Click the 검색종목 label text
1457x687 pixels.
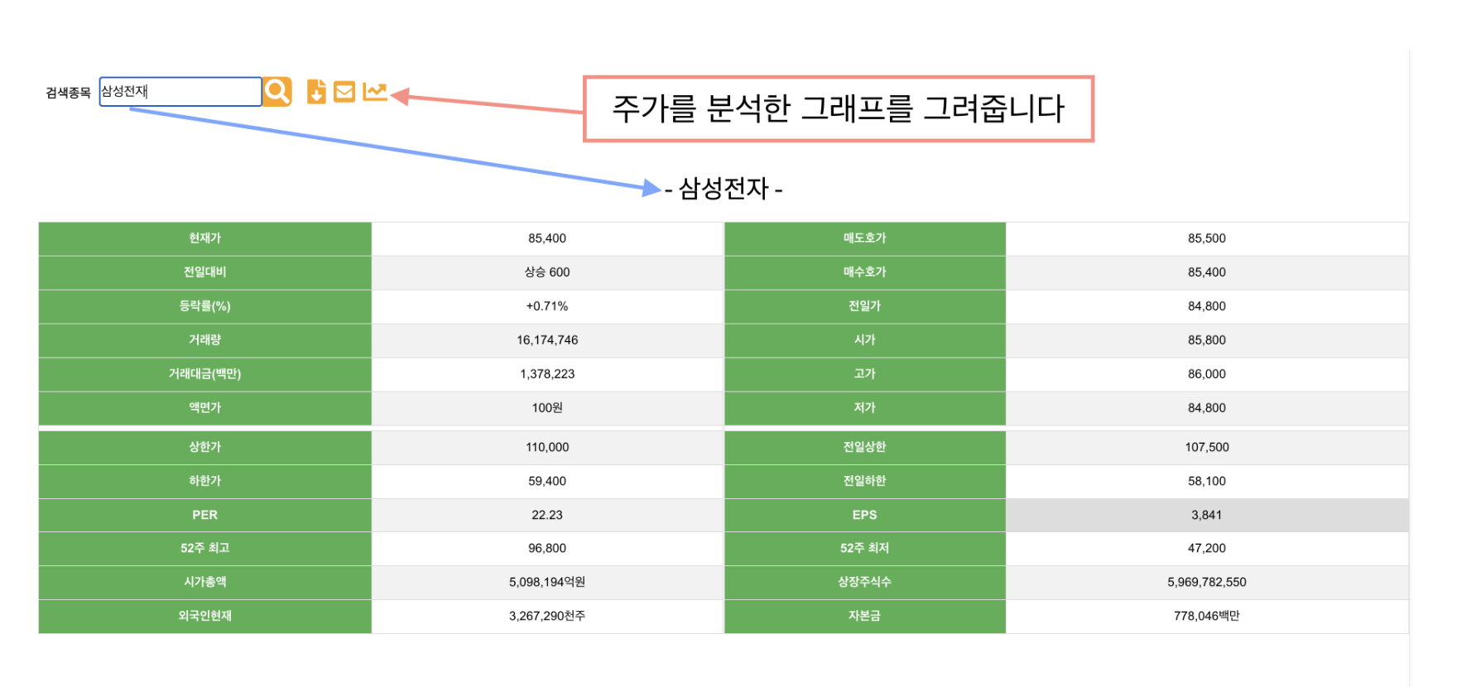(68, 93)
